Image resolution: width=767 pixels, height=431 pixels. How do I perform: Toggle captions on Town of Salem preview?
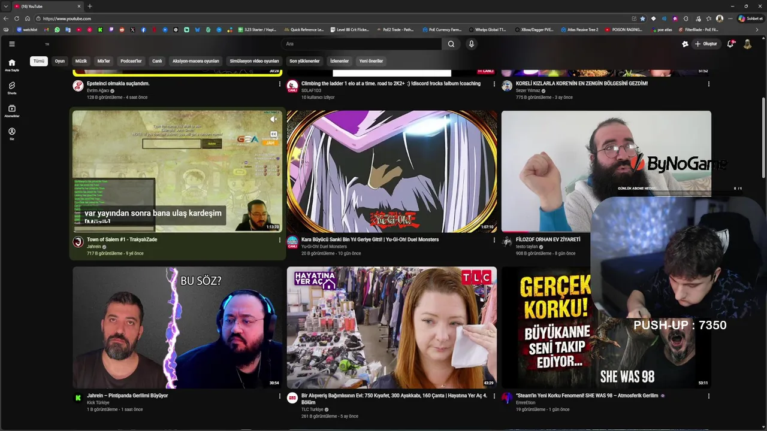coord(274,135)
